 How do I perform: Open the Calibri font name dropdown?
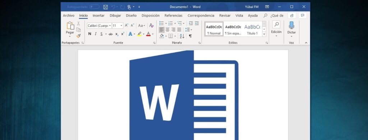pos(99,25)
